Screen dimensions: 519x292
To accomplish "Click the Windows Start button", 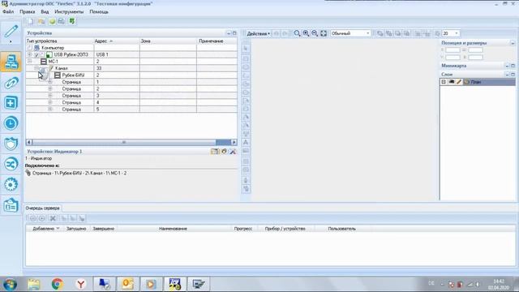I will 10,284.
